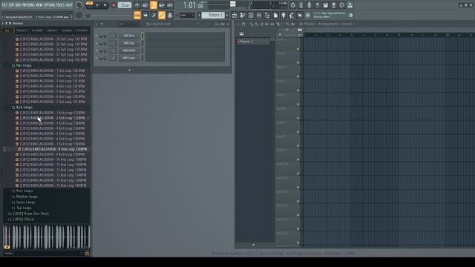Open the OPTIONS menu
This screenshot has height=267, width=475.
pos(50,5)
